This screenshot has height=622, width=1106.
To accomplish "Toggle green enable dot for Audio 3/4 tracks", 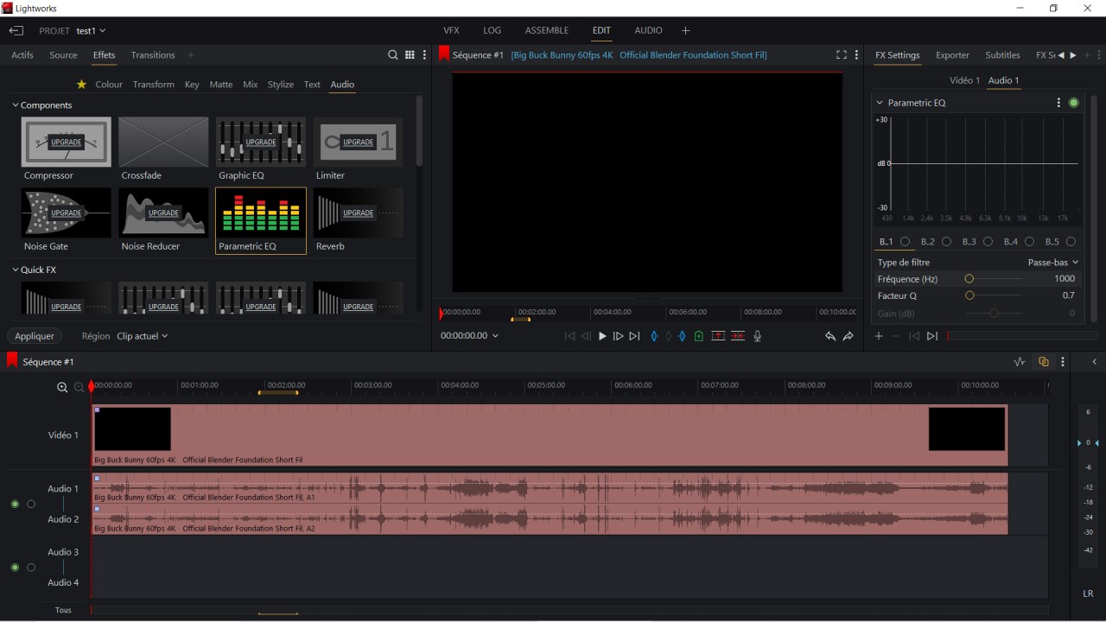I will coord(15,568).
